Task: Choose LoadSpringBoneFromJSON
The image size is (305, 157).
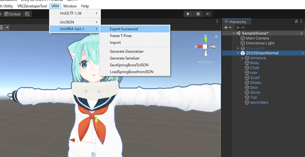Action: [135, 72]
